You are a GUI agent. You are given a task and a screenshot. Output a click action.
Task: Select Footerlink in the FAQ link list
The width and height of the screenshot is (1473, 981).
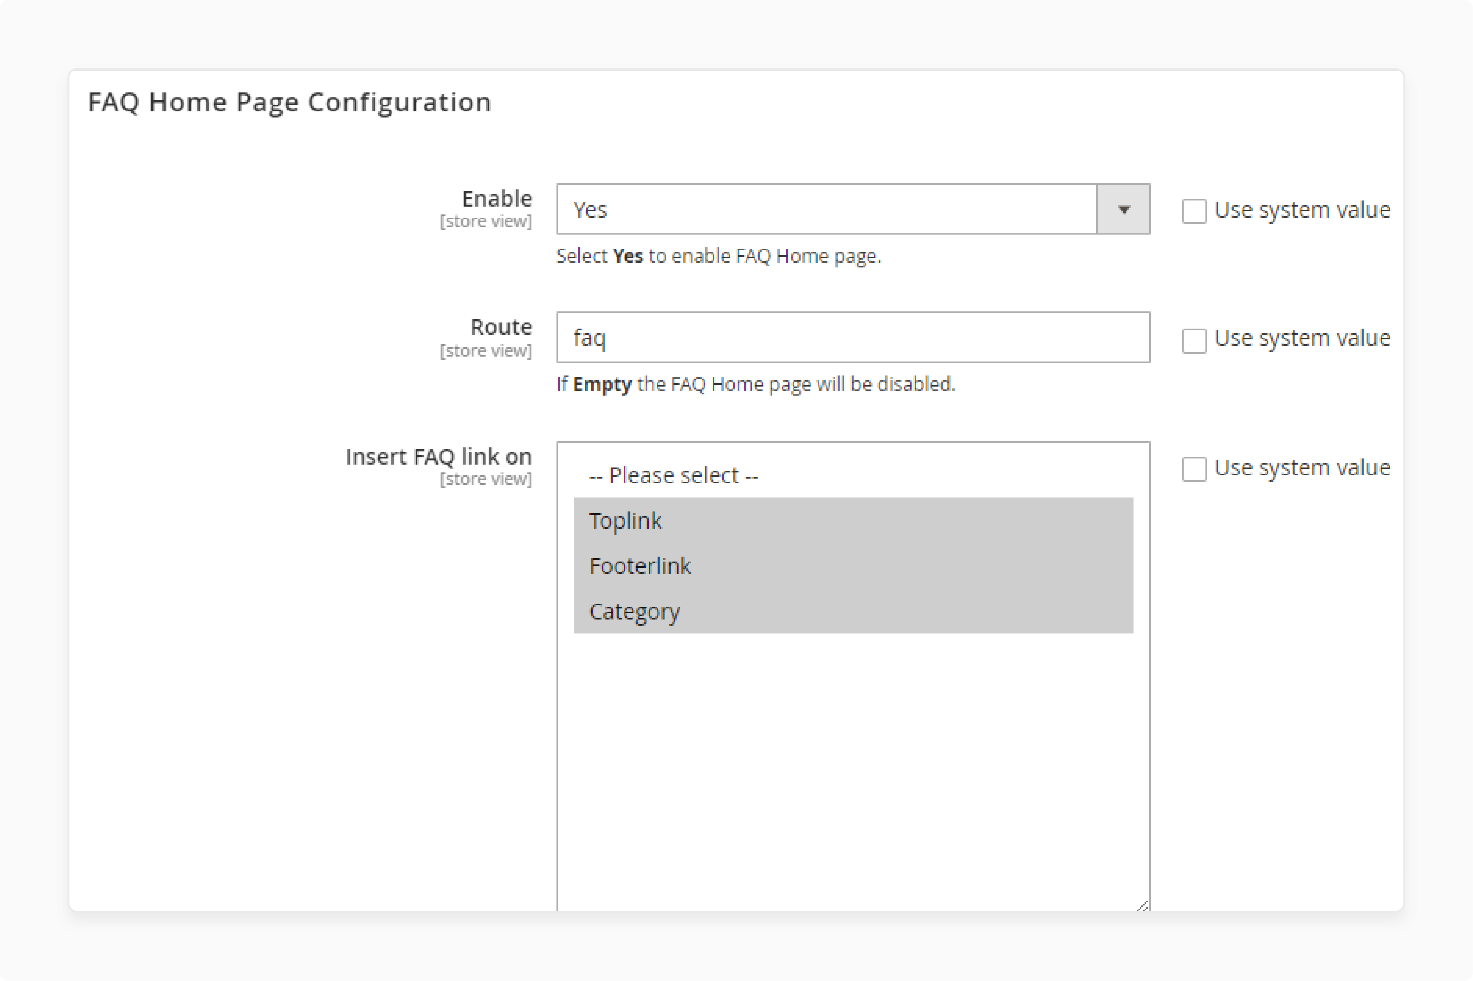853,566
